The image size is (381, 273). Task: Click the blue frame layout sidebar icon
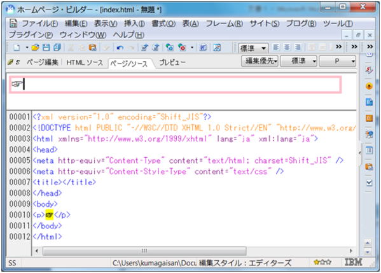click(x=369, y=150)
